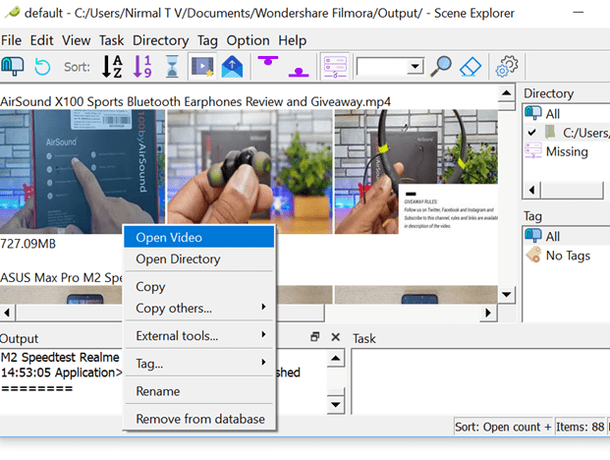Expand Copy others... submenu
Viewport: 610px width, 460px height.
tap(198, 309)
